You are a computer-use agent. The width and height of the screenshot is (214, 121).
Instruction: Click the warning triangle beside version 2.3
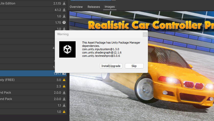(64, 86)
